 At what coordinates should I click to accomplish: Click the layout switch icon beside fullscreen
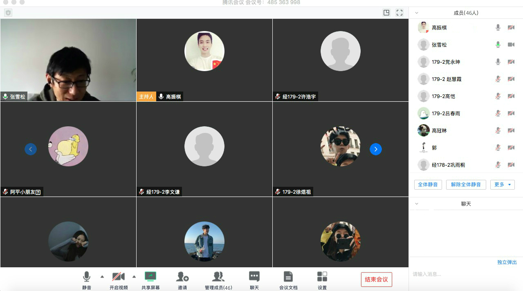click(386, 13)
